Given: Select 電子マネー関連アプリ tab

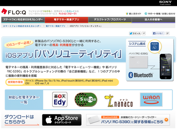Looking at the screenshot, I should [66, 20].
